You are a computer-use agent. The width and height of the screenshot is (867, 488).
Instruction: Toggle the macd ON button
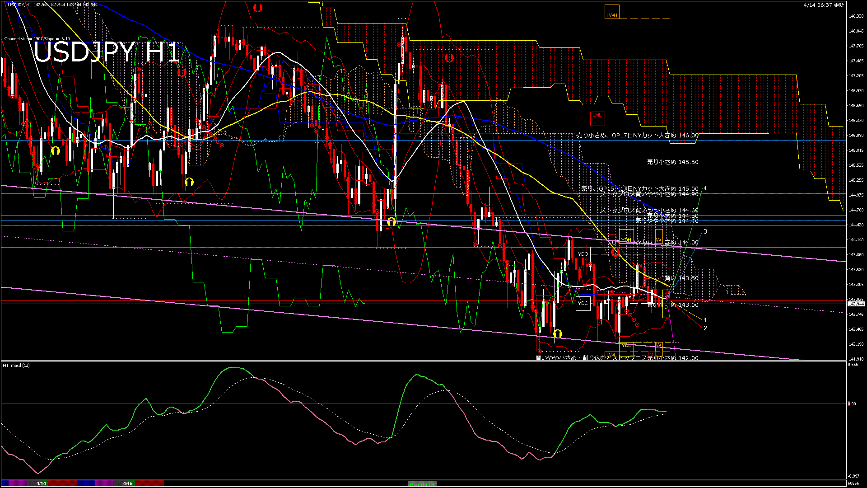pyautogui.click(x=422, y=484)
